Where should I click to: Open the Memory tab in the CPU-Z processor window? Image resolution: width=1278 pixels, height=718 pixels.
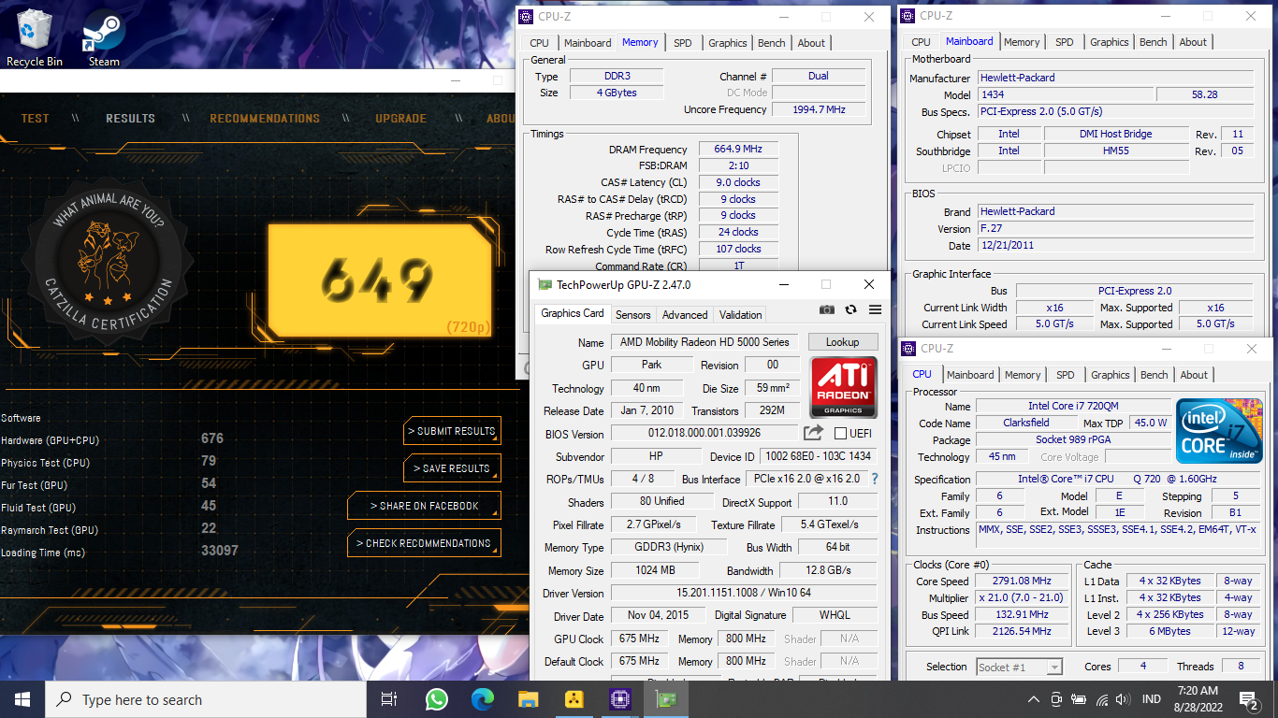1023,375
